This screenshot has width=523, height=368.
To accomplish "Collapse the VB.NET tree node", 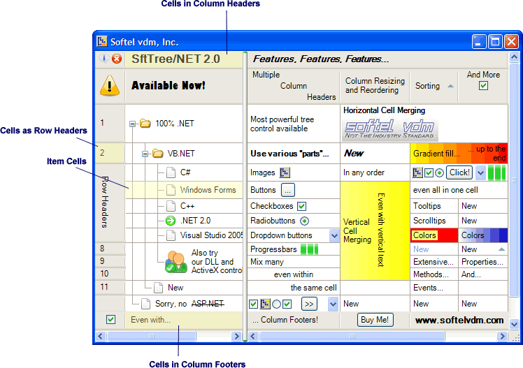I will 145,154.
